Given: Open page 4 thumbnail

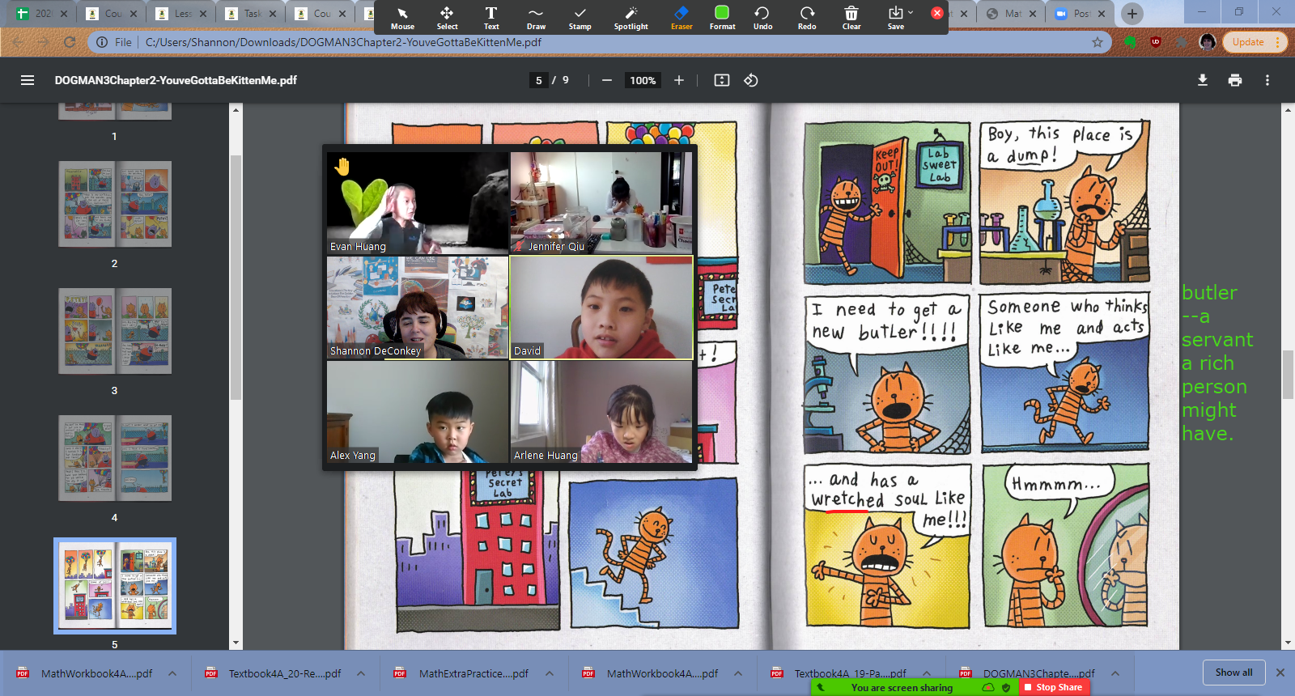Looking at the screenshot, I should point(115,458).
